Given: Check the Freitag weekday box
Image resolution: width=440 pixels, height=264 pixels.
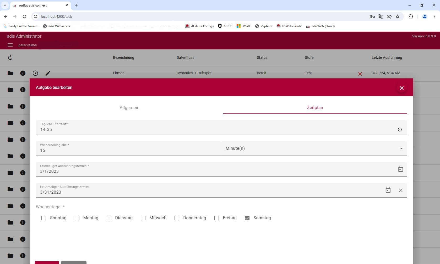Looking at the screenshot, I should pyautogui.click(x=217, y=218).
